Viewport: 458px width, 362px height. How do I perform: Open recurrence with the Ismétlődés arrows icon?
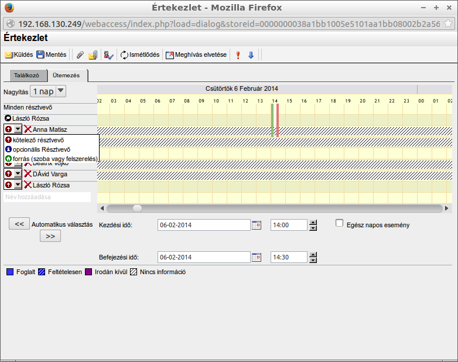point(124,55)
